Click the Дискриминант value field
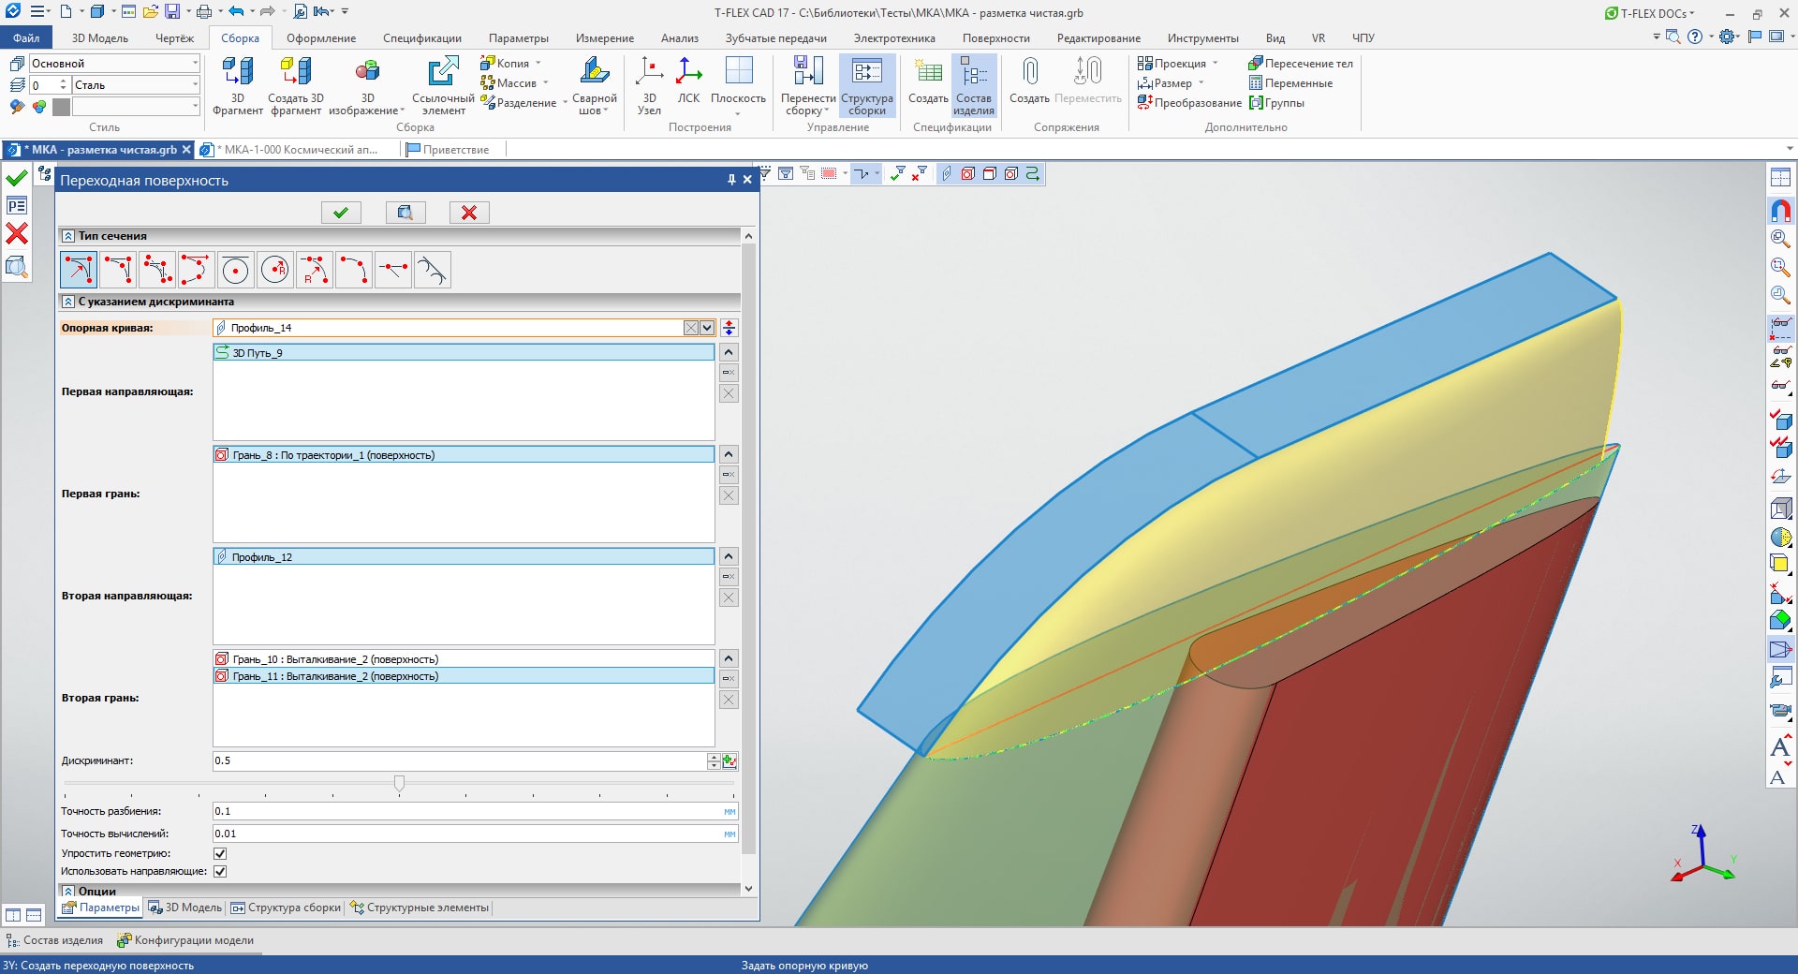The width and height of the screenshot is (1798, 974). pos(459,760)
